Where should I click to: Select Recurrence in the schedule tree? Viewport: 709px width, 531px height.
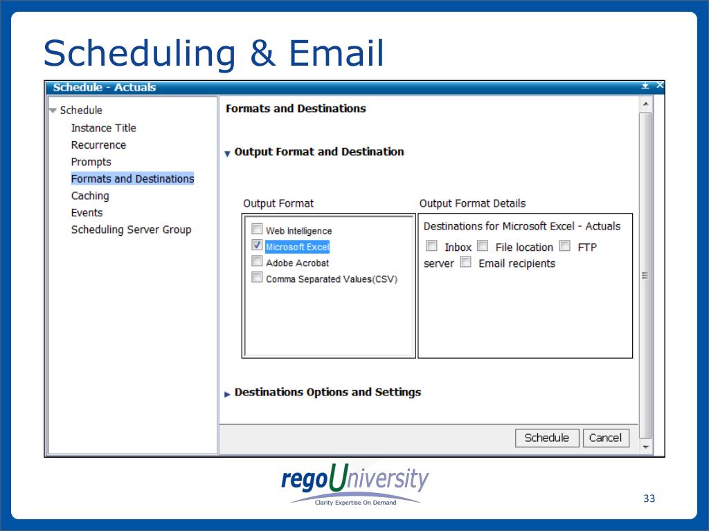pyautogui.click(x=98, y=145)
